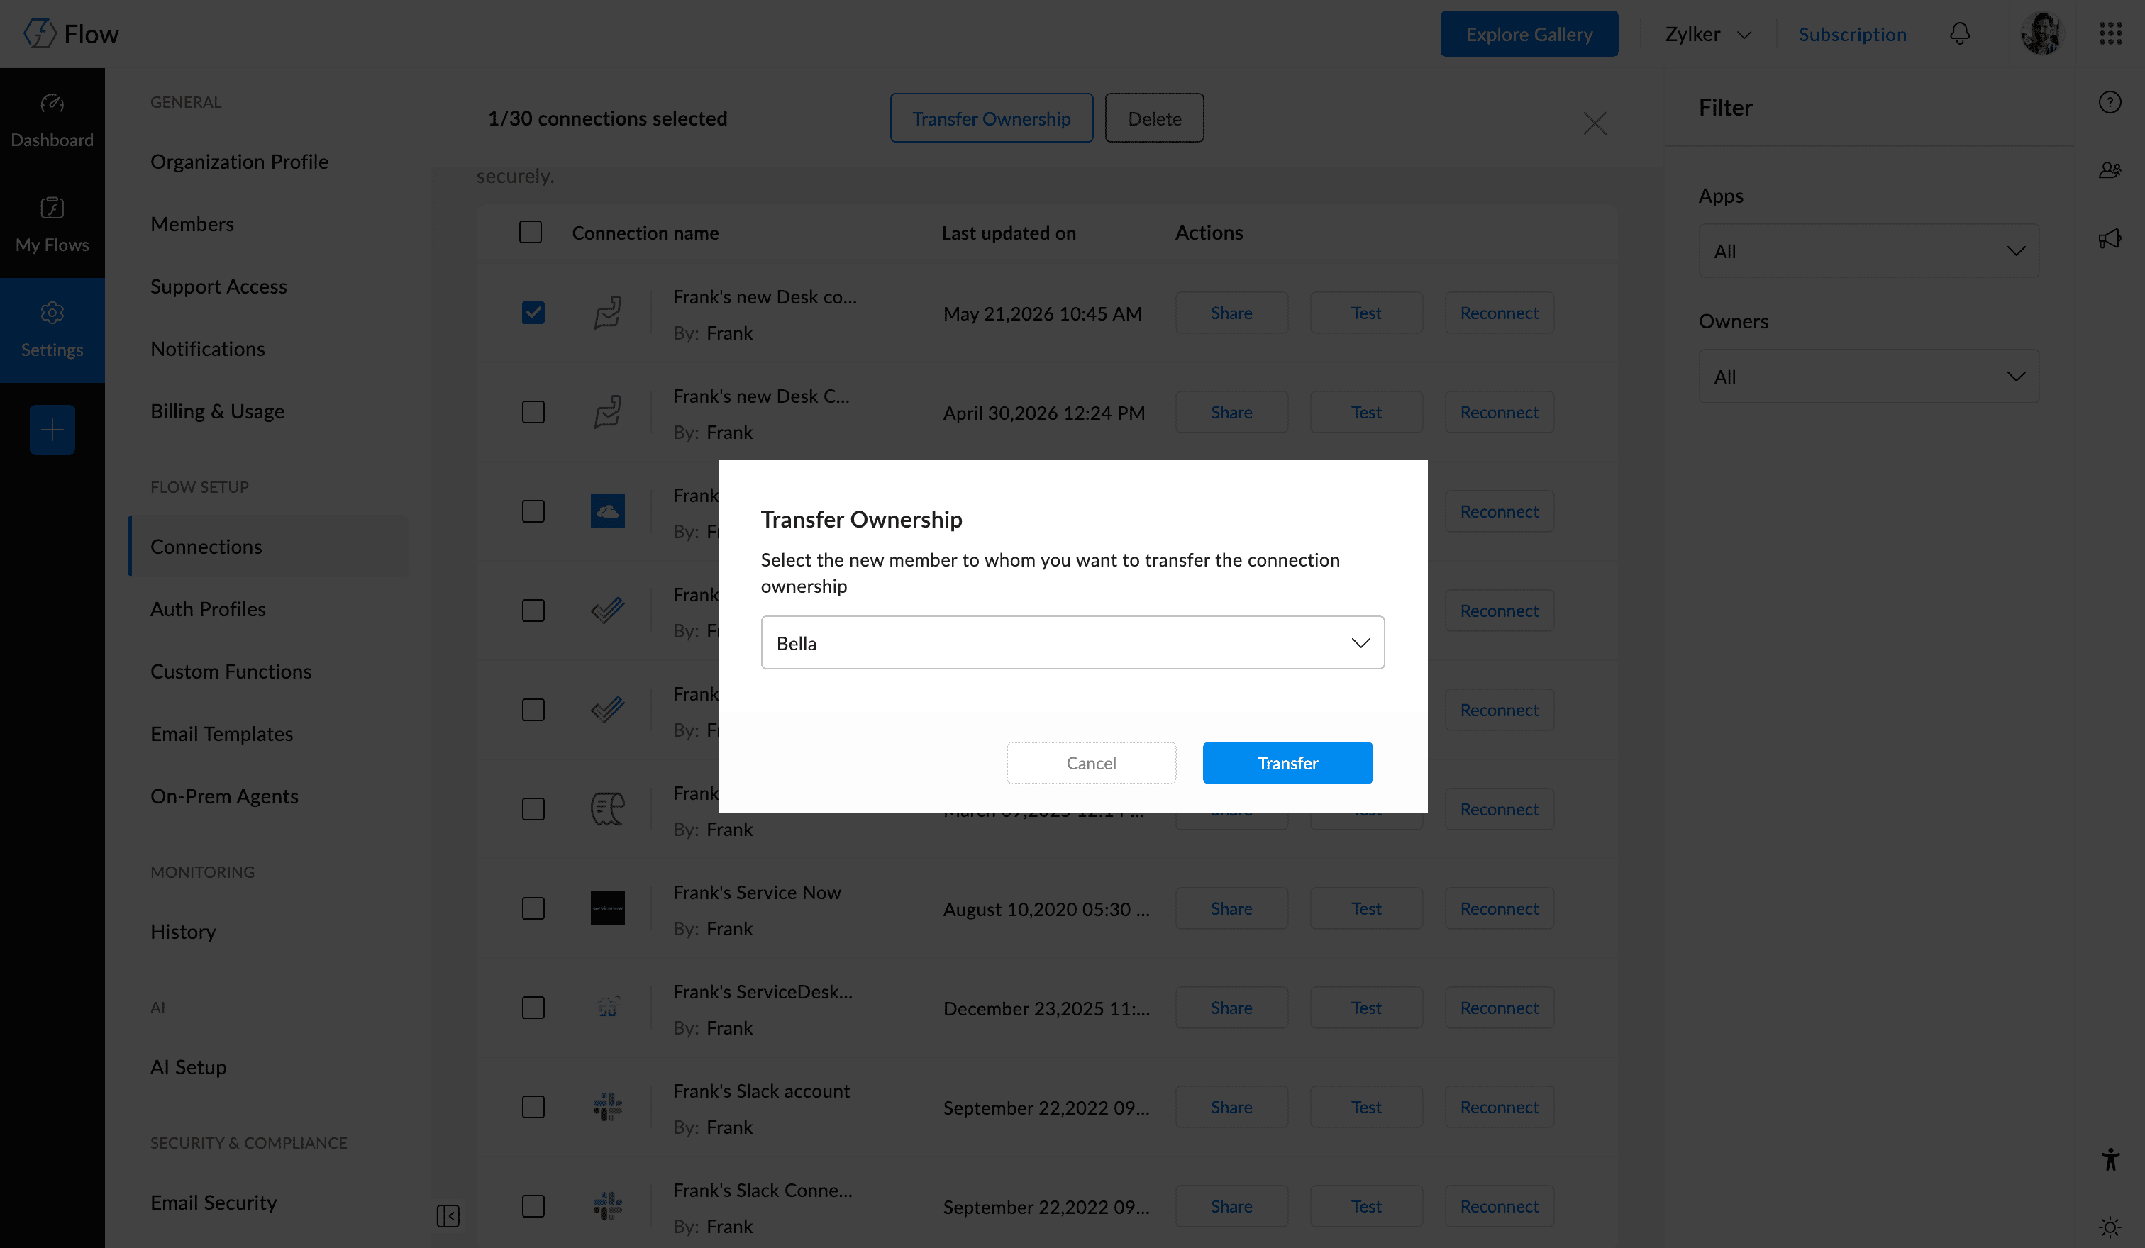The height and width of the screenshot is (1248, 2145).
Task: Click the Frank's ServiceDesk connection icon
Action: (x=608, y=1008)
